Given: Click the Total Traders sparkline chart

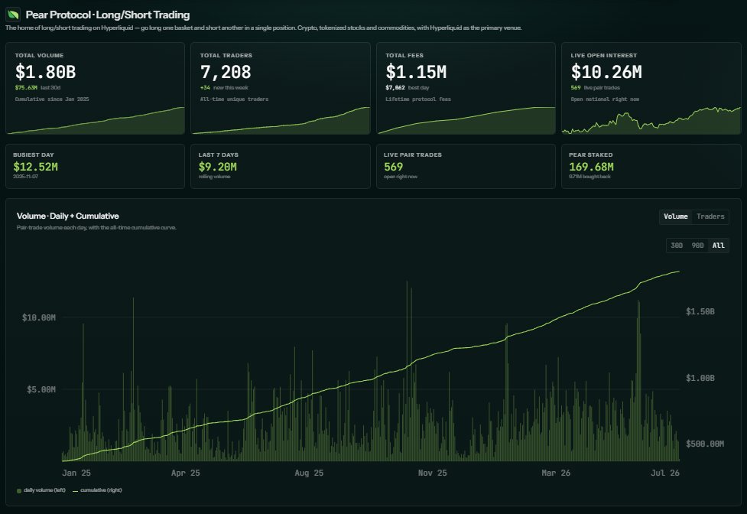Looking at the screenshot, I should pyautogui.click(x=280, y=121).
